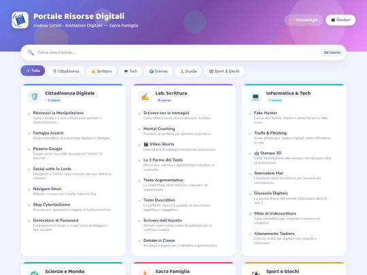Click the printer icon beside Stampa 3D
367x275 pixels.
tap(256, 153)
